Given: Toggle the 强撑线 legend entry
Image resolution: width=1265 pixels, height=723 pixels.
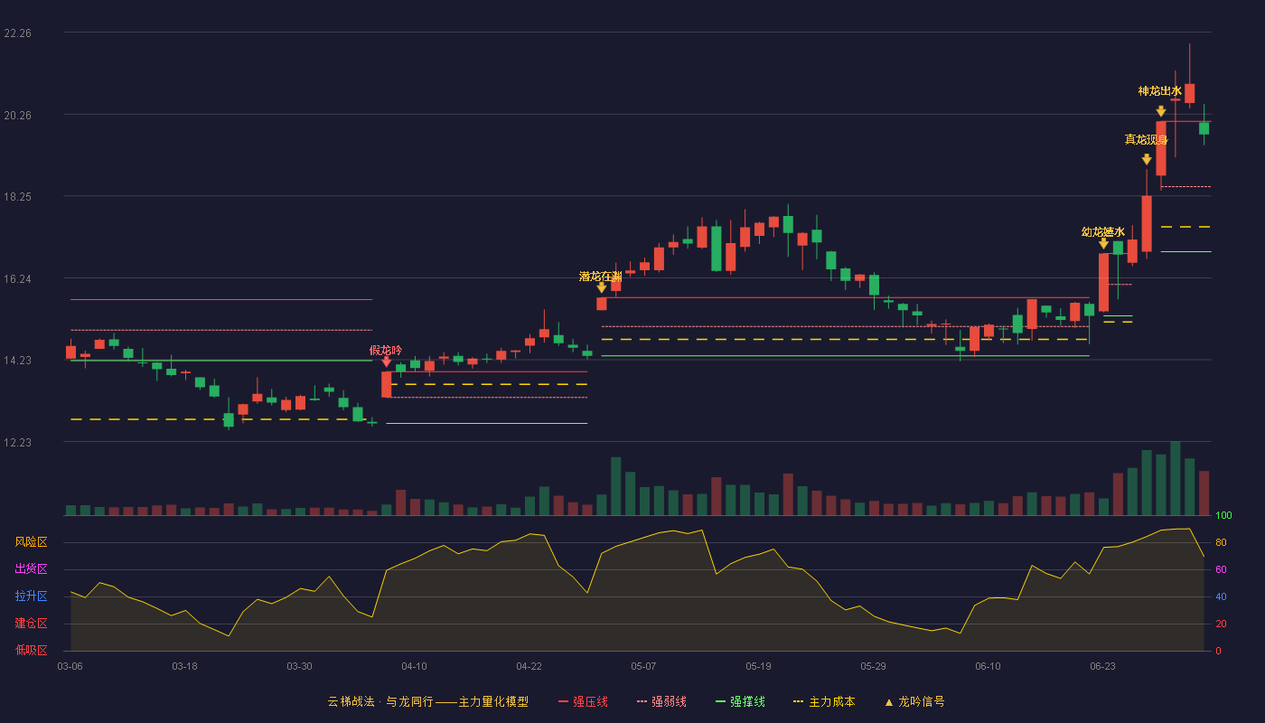Looking at the screenshot, I should (740, 701).
